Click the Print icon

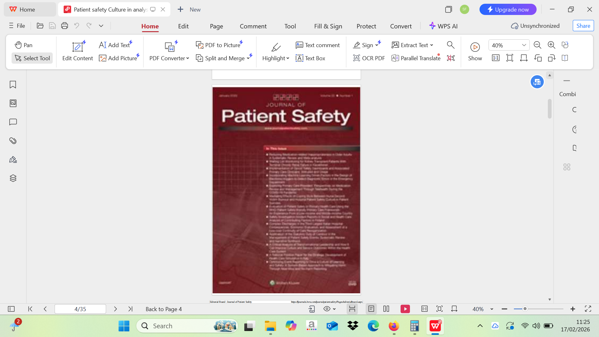[65, 26]
